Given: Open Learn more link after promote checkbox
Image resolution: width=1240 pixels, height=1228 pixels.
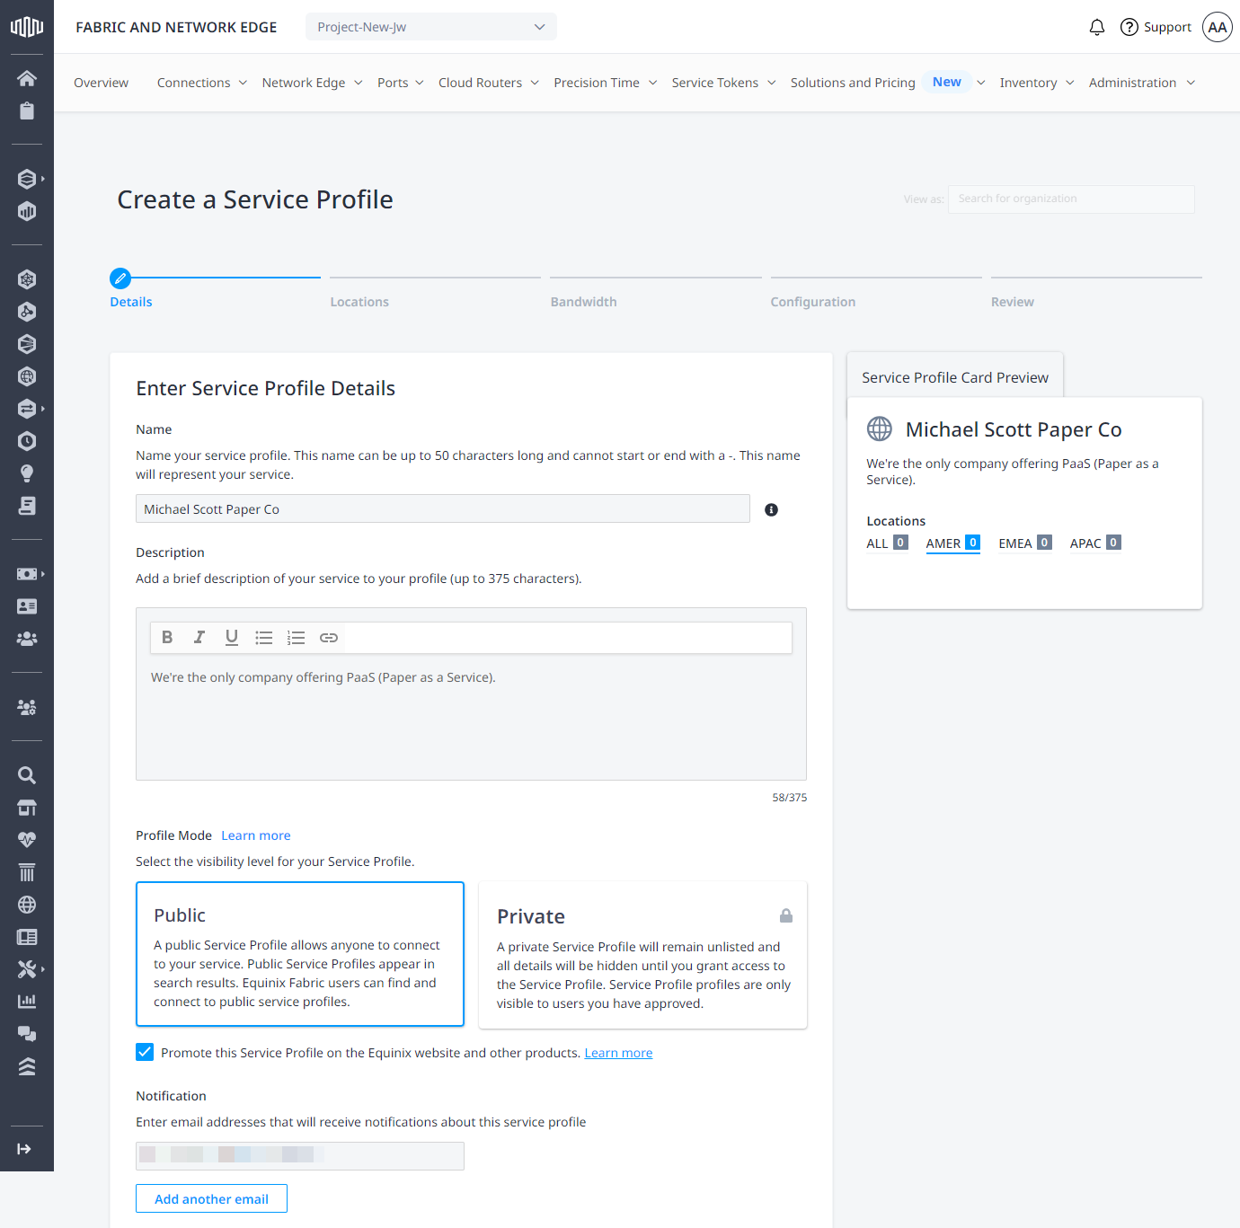Looking at the screenshot, I should tap(618, 1053).
